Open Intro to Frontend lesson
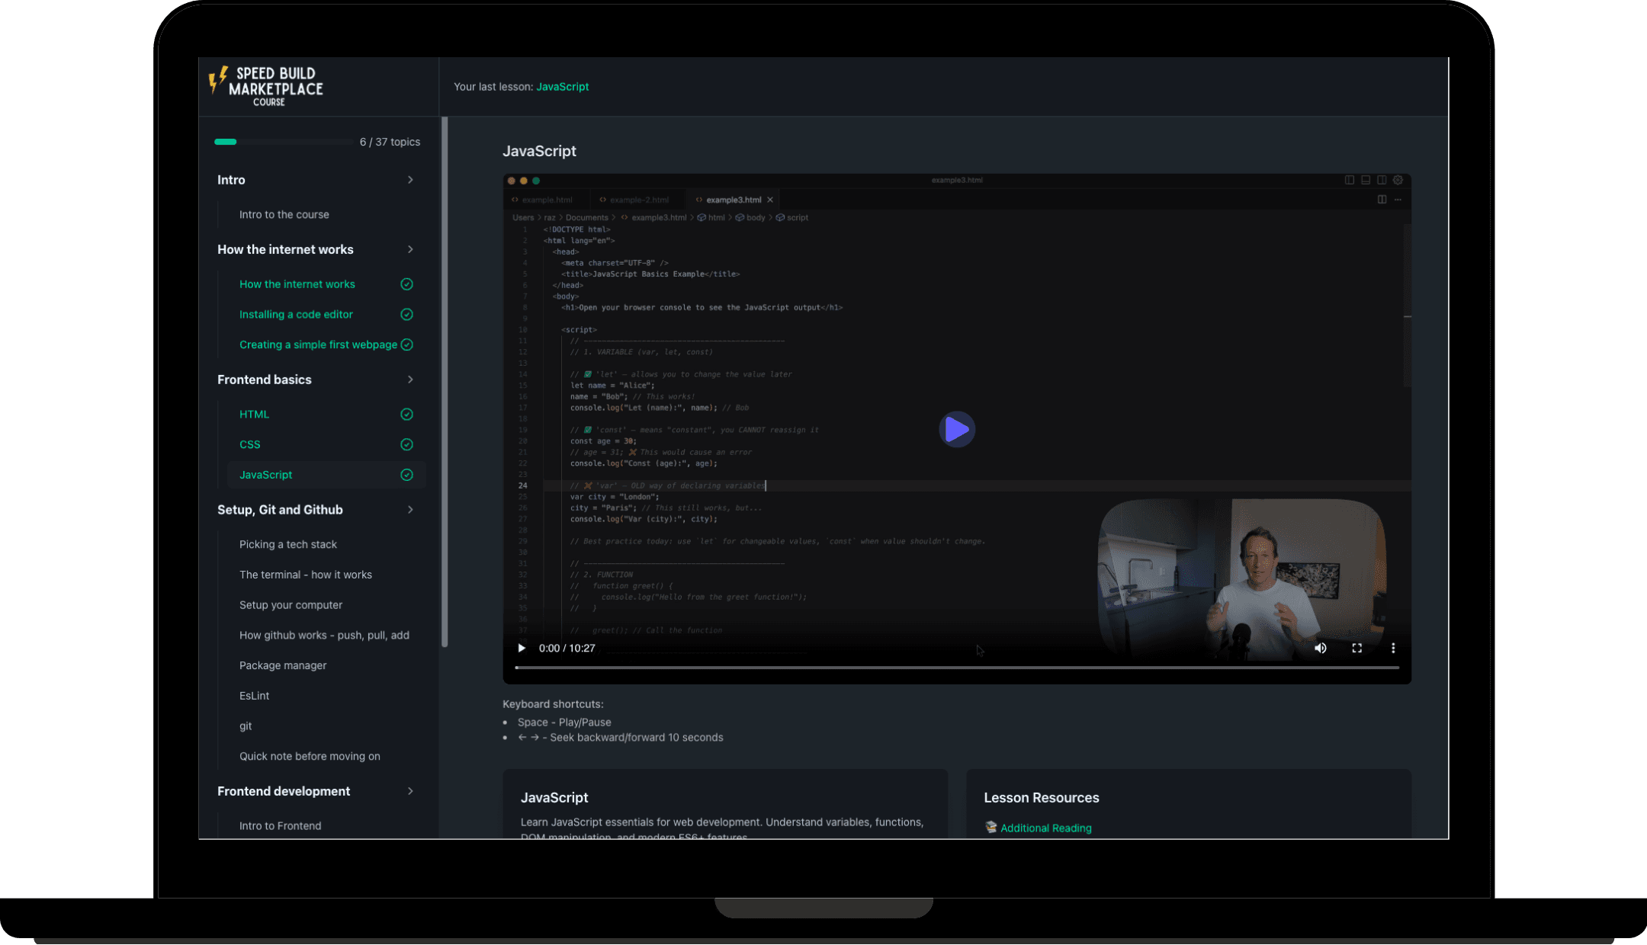Screen dimensions: 1647x945 point(280,826)
